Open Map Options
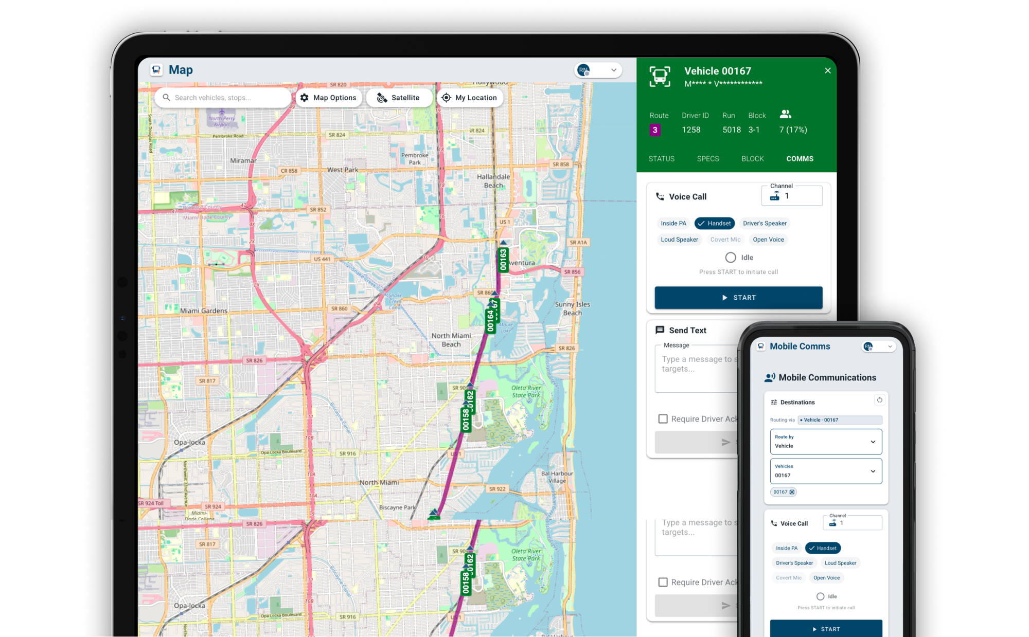Image resolution: width=1029 pixels, height=637 pixels. [329, 98]
